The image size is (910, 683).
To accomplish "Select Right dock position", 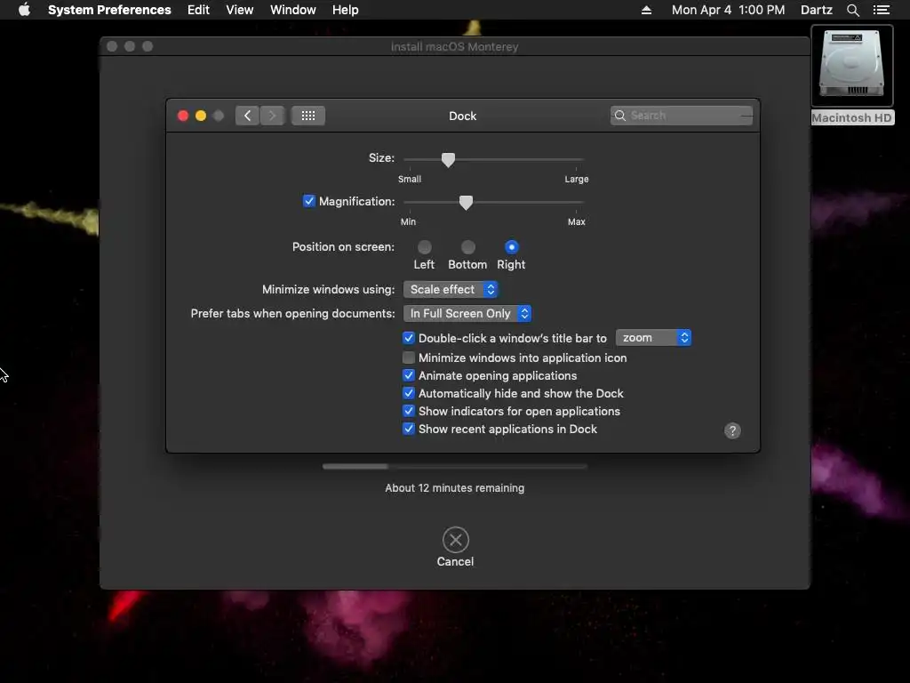I will 511,247.
